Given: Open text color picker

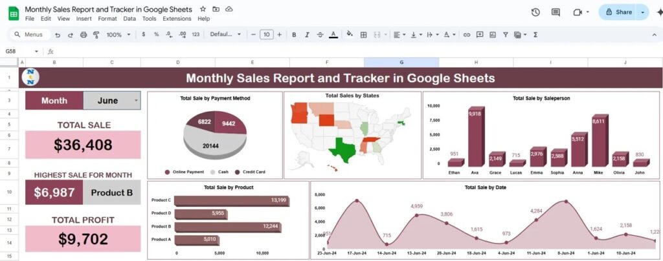Looking at the screenshot, I should click(x=333, y=35).
